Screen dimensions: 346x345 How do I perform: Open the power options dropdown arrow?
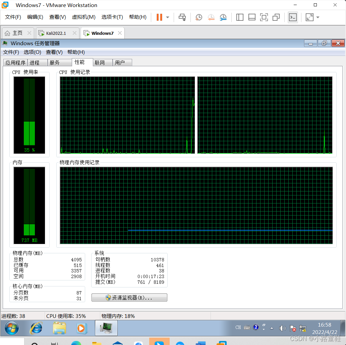click(168, 17)
